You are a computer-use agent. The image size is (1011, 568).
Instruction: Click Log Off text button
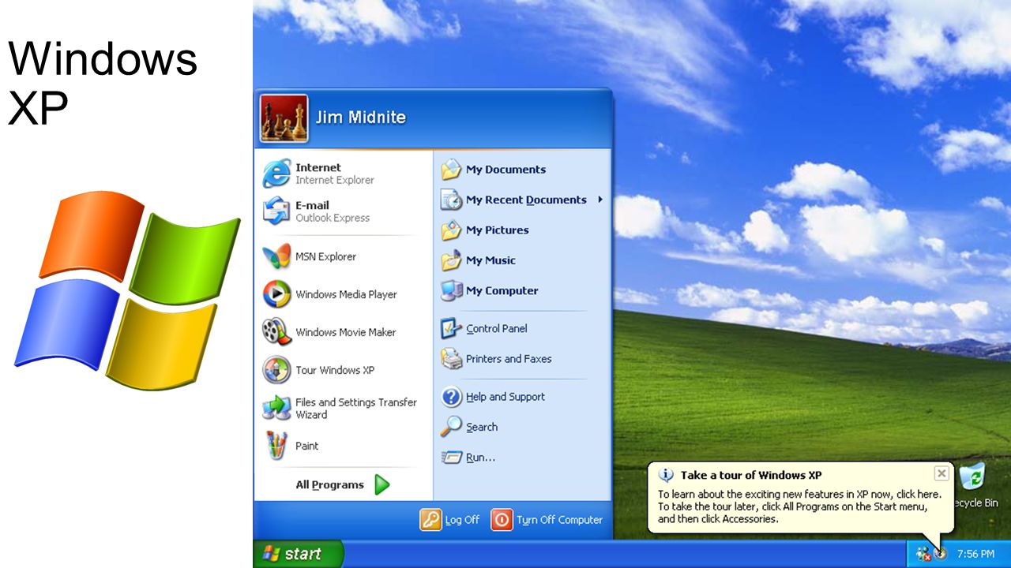tap(462, 520)
